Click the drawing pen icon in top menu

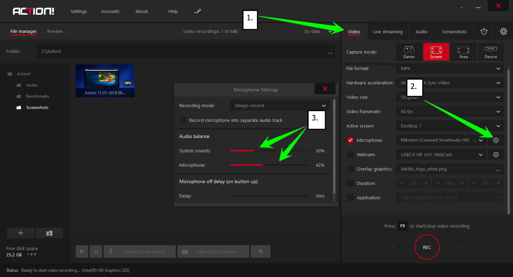click(x=197, y=12)
